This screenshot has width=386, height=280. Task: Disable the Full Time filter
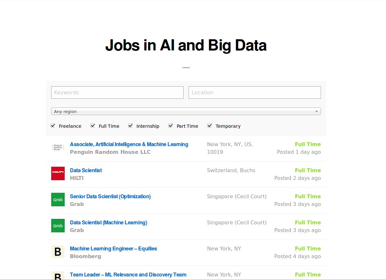pyautogui.click(x=93, y=125)
